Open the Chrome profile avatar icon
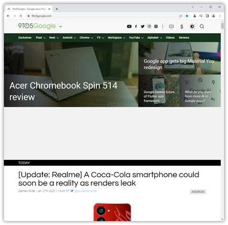 (214, 16)
